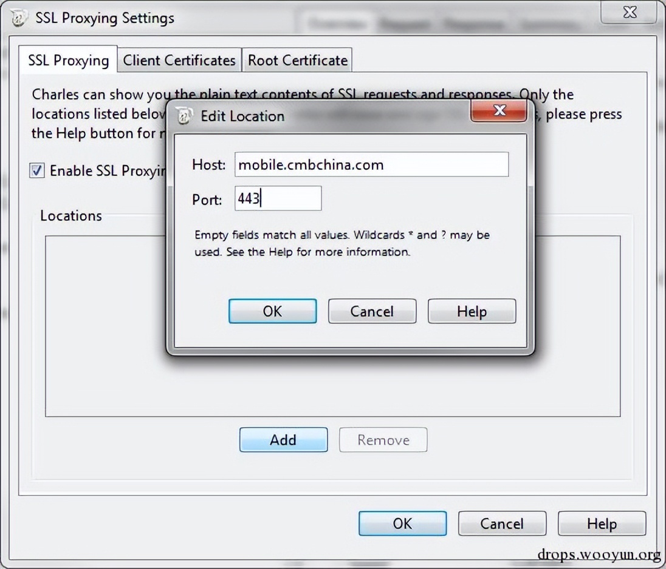The height and width of the screenshot is (569, 666).
Task: Click the Host field containing mobile.cmbchina.com
Action: coord(371,164)
